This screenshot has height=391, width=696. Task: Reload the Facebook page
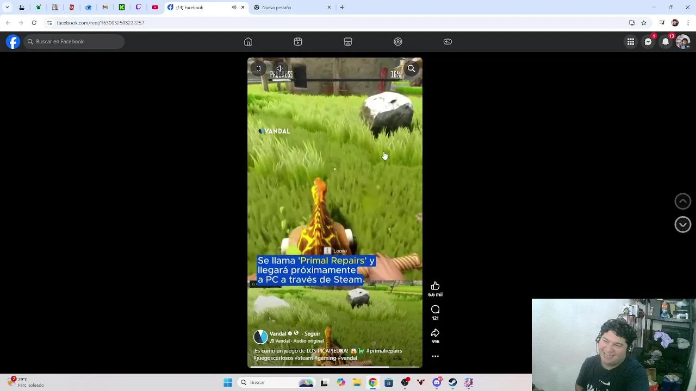[34, 23]
